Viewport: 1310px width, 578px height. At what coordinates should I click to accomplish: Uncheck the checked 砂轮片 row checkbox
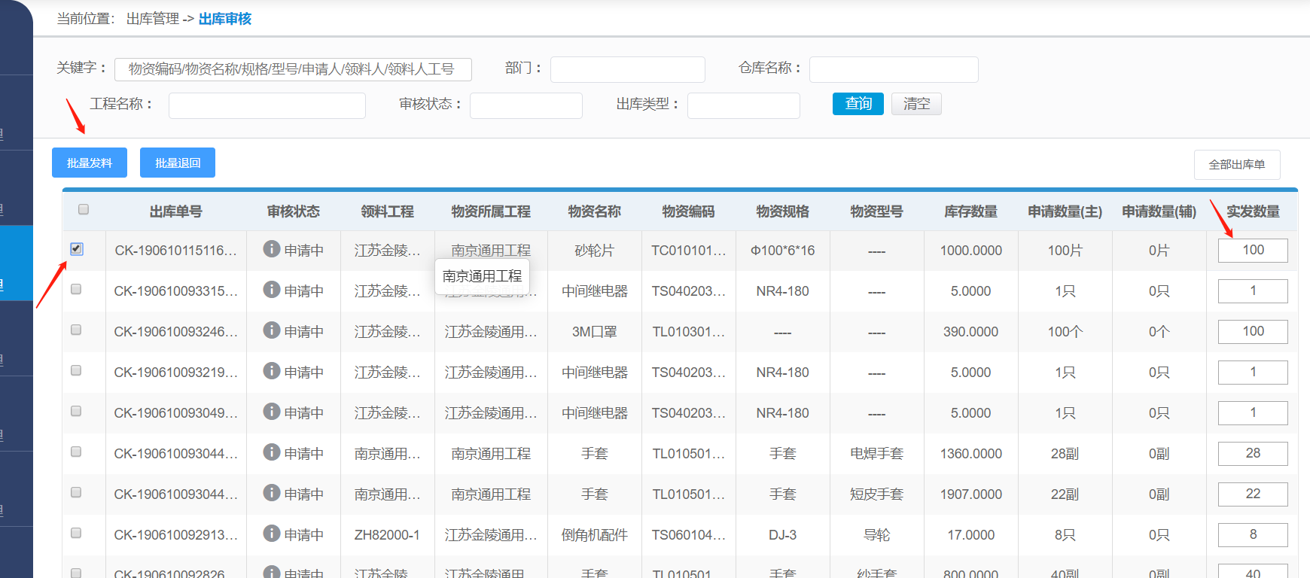click(x=77, y=249)
